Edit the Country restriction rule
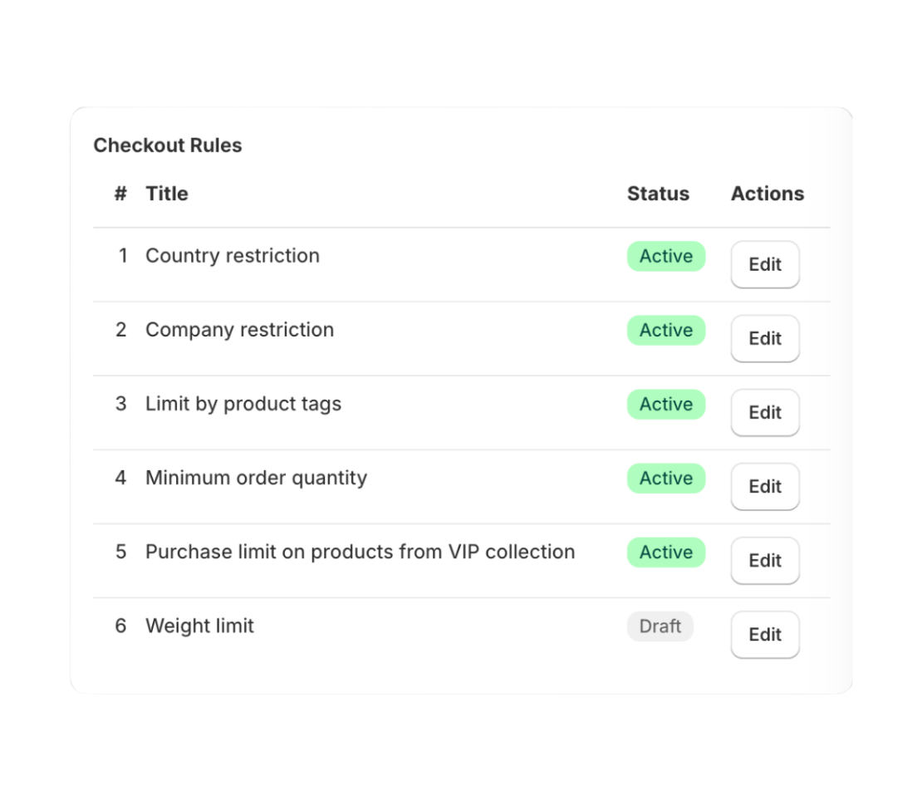 pos(764,264)
